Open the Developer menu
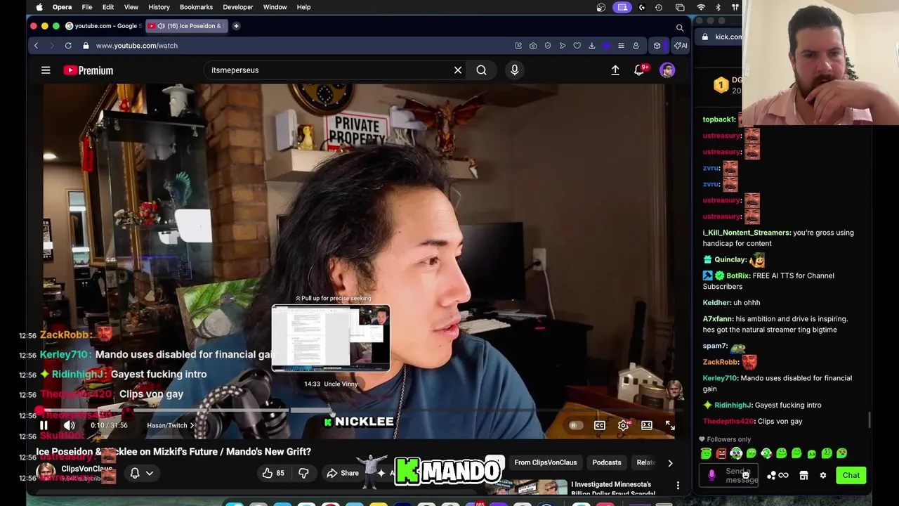 [238, 7]
